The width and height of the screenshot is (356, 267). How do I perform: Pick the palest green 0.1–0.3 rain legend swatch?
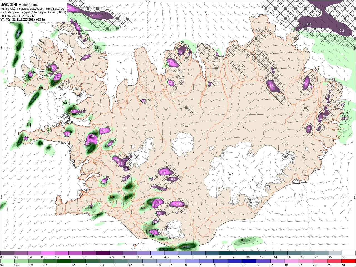(7, 261)
